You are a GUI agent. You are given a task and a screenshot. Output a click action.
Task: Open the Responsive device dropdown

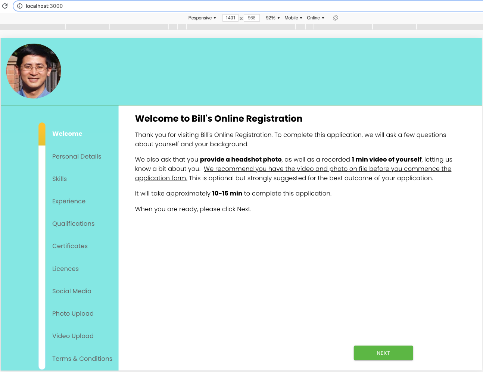click(202, 18)
